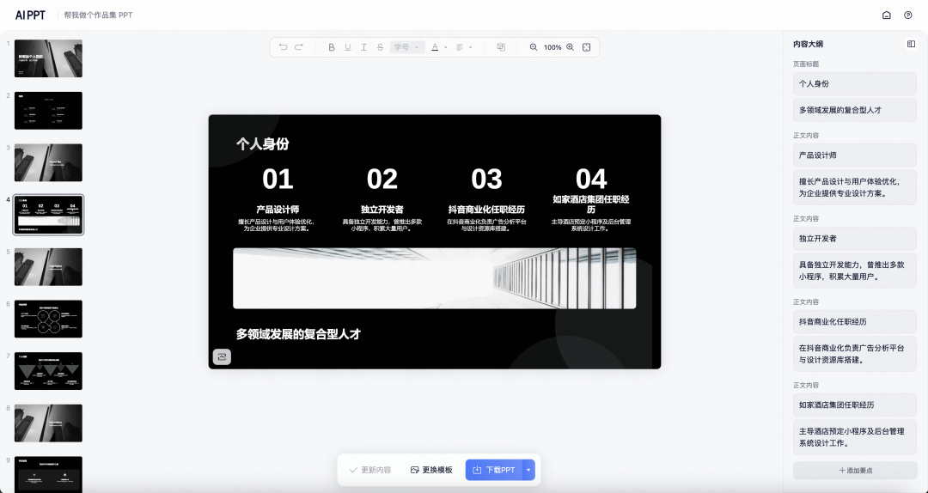Select 独立开发者 heading on the slide
Image resolution: width=928 pixels, height=493 pixels.
(x=382, y=210)
